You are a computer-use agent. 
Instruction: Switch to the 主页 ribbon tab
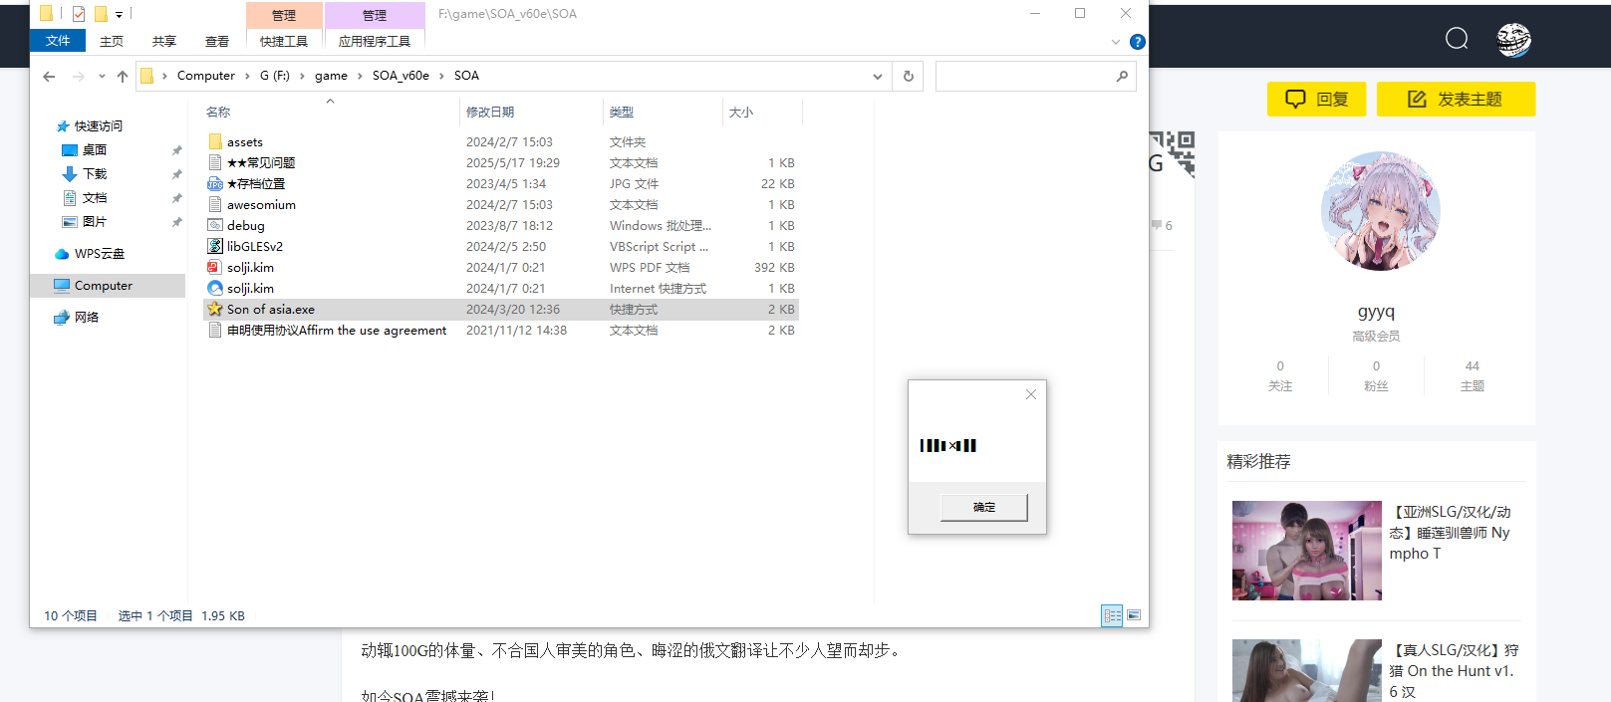click(x=112, y=41)
